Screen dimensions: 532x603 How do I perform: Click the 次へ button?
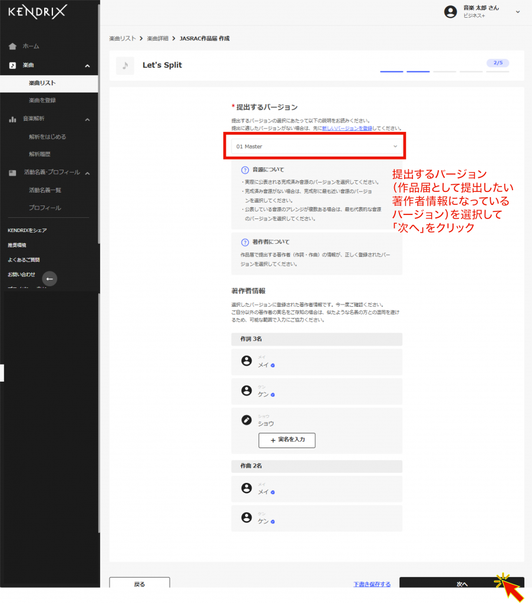pyautogui.click(x=461, y=584)
